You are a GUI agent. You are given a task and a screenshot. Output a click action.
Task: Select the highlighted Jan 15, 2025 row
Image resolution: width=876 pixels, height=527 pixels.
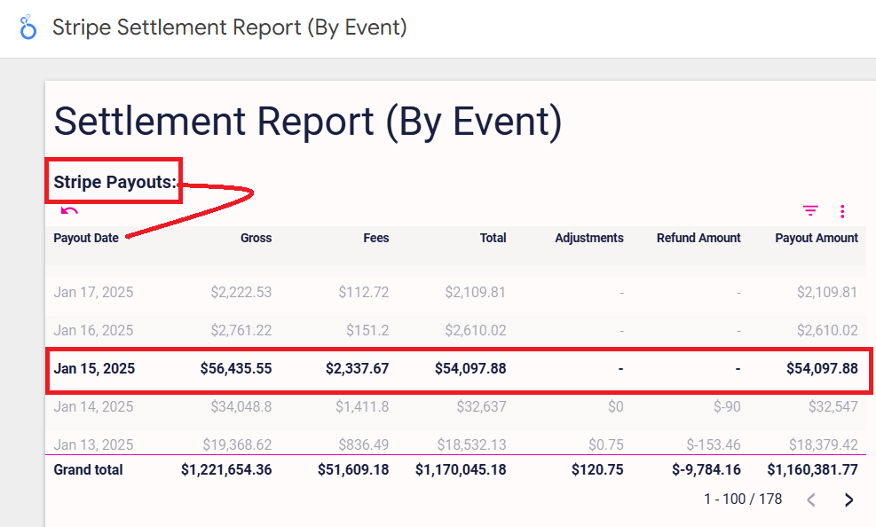[x=444, y=368]
